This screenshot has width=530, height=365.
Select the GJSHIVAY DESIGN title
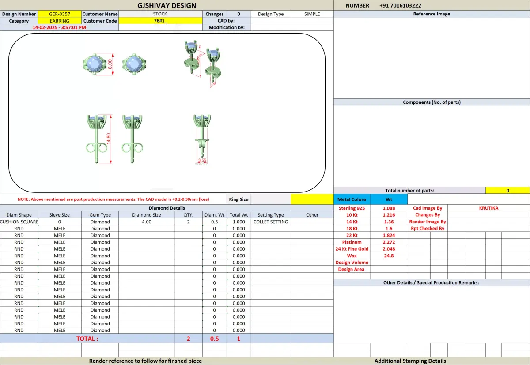click(167, 5)
